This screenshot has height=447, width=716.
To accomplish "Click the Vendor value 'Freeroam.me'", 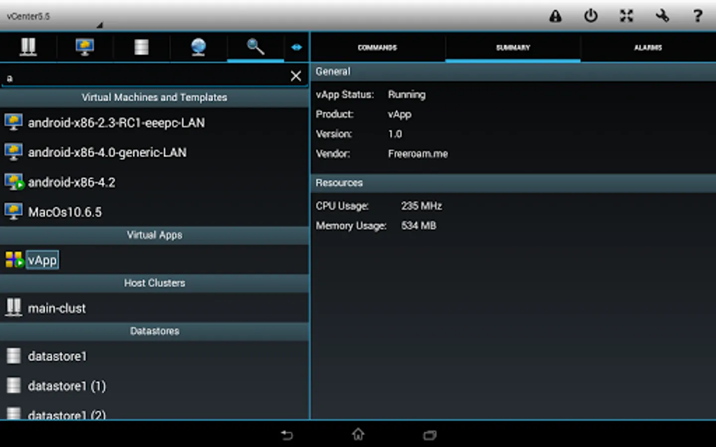I will [x=418, y=154].
